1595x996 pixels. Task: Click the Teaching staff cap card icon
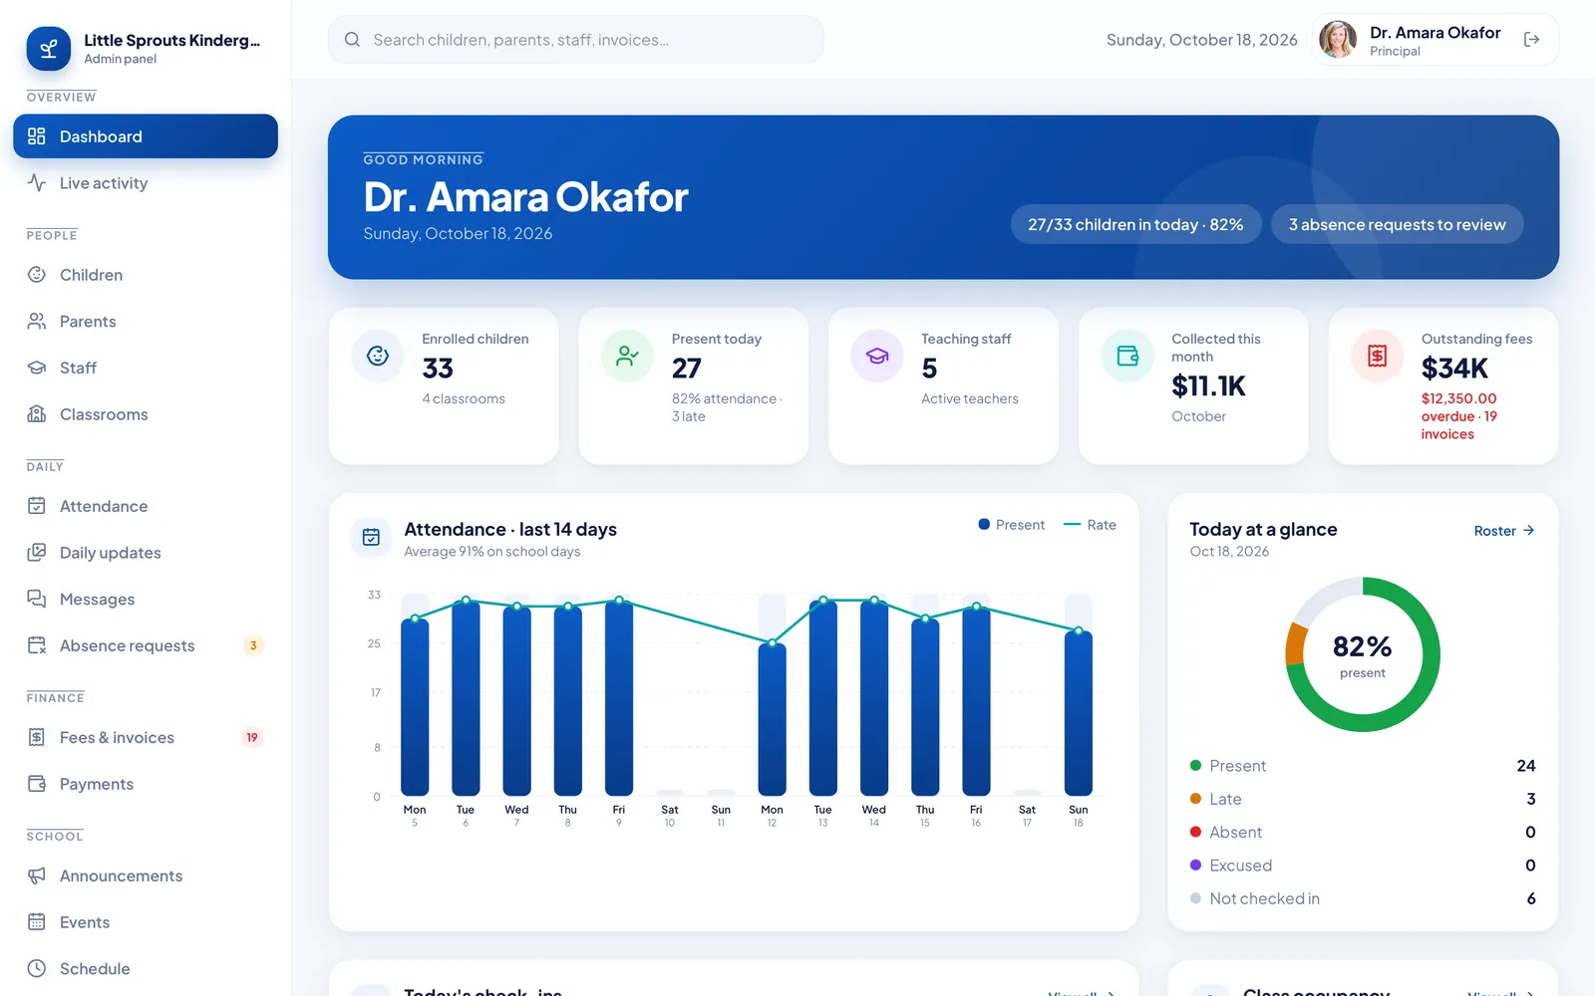[x=877, y=356]
